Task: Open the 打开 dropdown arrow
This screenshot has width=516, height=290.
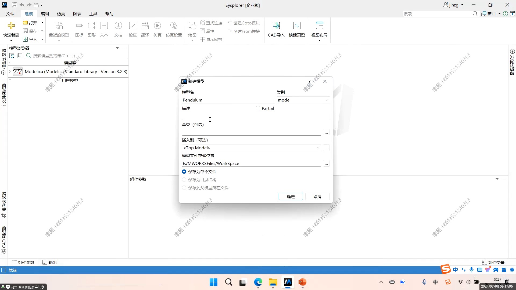Action: click(42, 23)
